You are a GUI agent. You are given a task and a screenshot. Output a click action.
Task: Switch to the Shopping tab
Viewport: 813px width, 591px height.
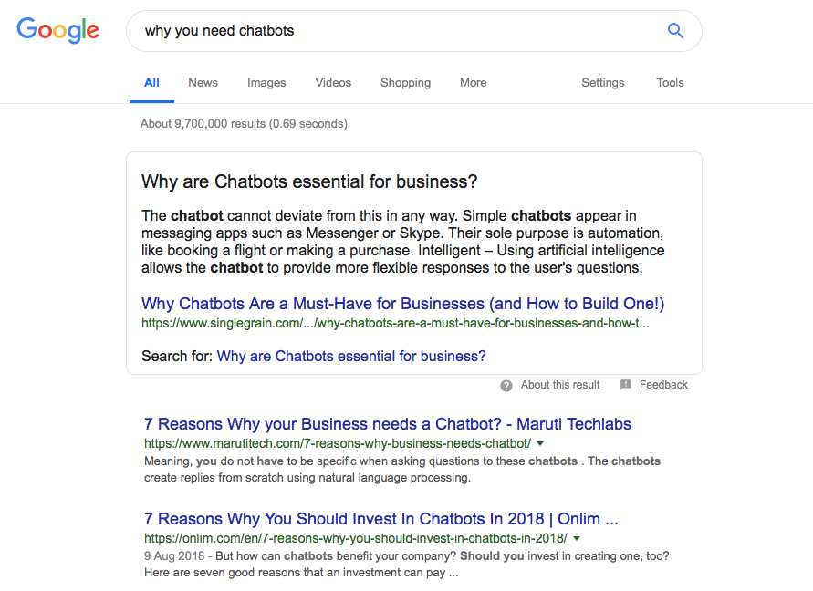tap(405, 82)
